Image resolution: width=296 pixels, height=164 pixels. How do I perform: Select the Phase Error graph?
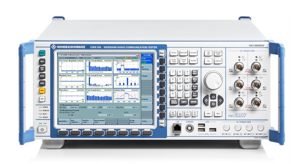(72, 96)
